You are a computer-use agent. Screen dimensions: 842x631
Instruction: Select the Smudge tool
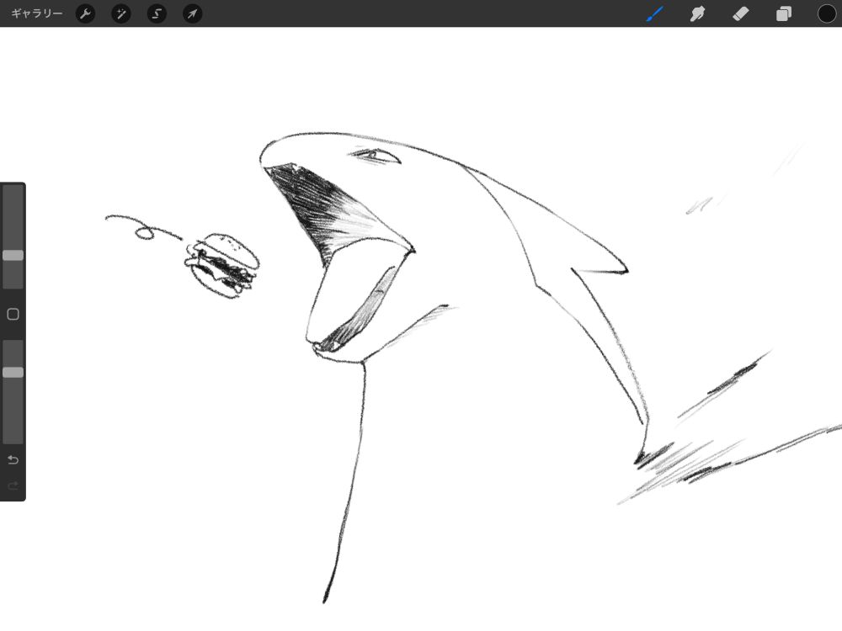click(x=697, y=13)
